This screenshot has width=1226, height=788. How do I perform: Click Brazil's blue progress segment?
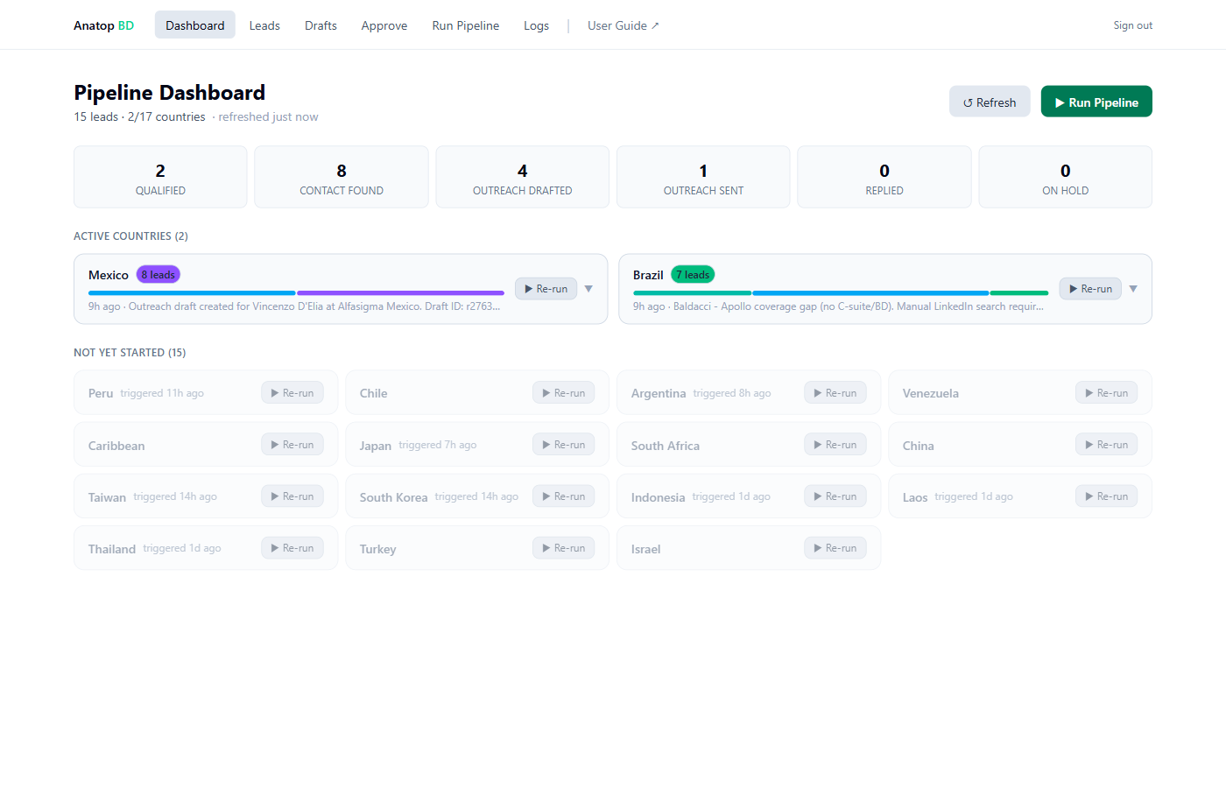(x=870, y=292)
